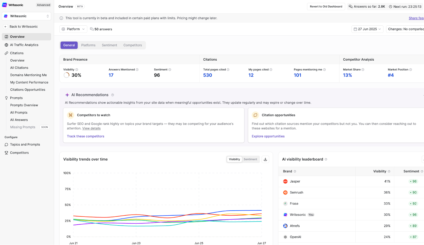Click the Writesonic logo icon
Image resolution: width=424 pixels, height=245 pixels.
point(5,5)
